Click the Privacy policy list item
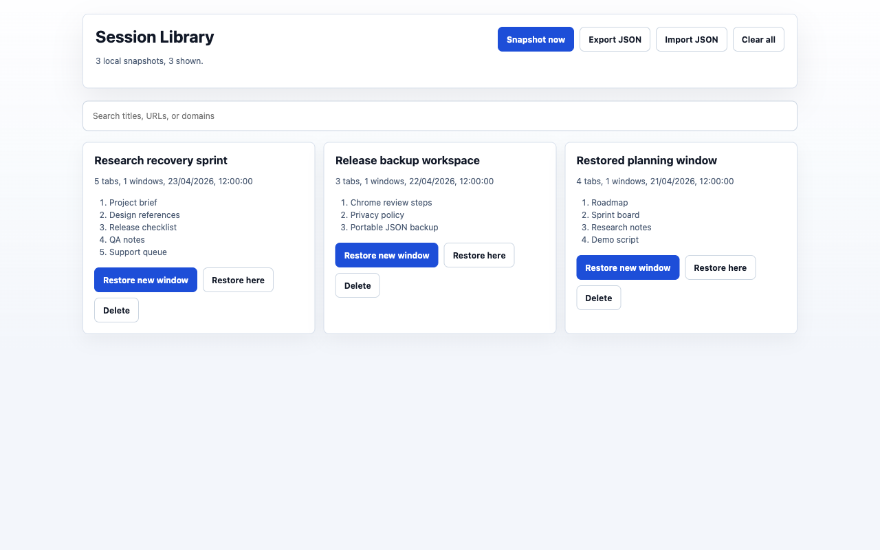The width and height of the screenshot is (880, 550). tap(377, 215)
